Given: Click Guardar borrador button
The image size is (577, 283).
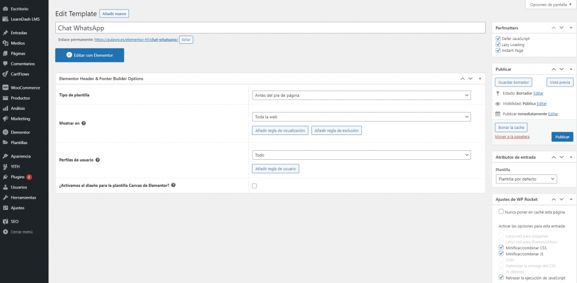Looking at the screenshot, I should point(513,82).
